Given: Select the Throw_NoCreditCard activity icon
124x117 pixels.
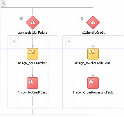Looking at the screenshot, I should 33,83.
